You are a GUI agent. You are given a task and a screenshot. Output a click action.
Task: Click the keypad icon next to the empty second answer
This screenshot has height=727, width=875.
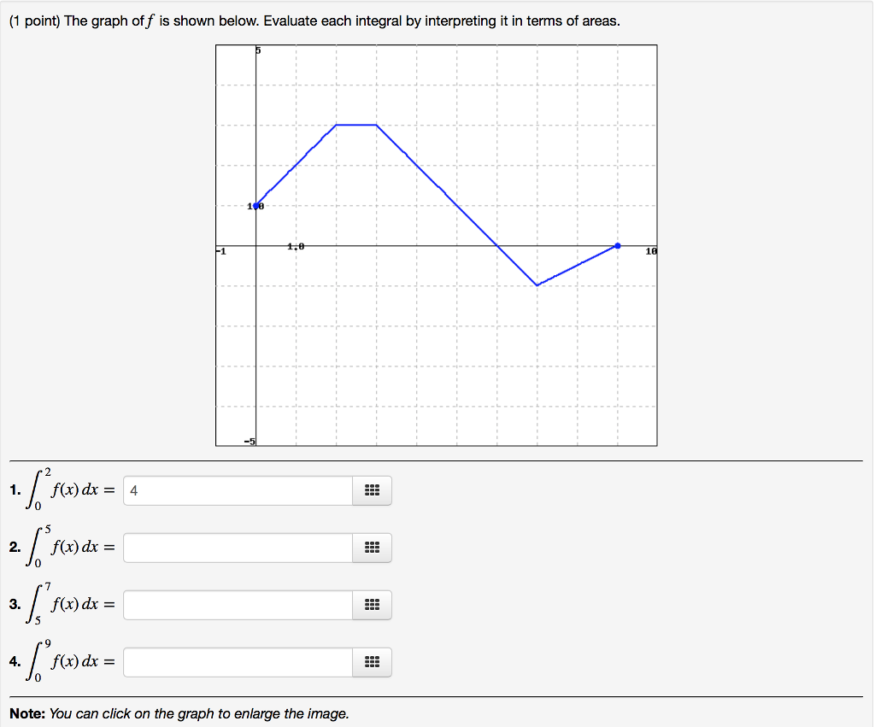pos(372,548)
